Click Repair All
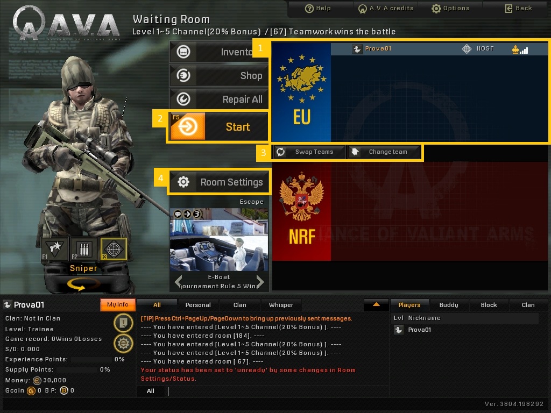This screenshot has width=551, height=413. [x=218, y=99]
